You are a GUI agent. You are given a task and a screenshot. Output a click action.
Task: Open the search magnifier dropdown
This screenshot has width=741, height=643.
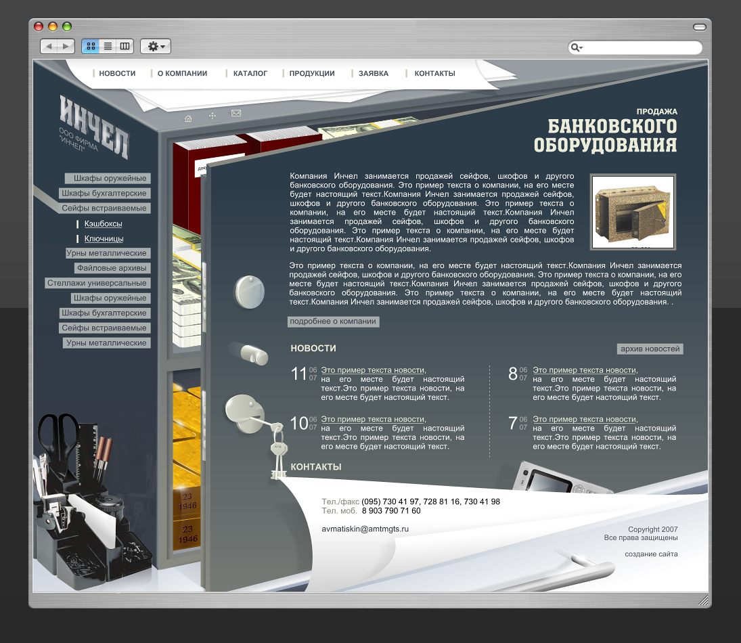577,47
